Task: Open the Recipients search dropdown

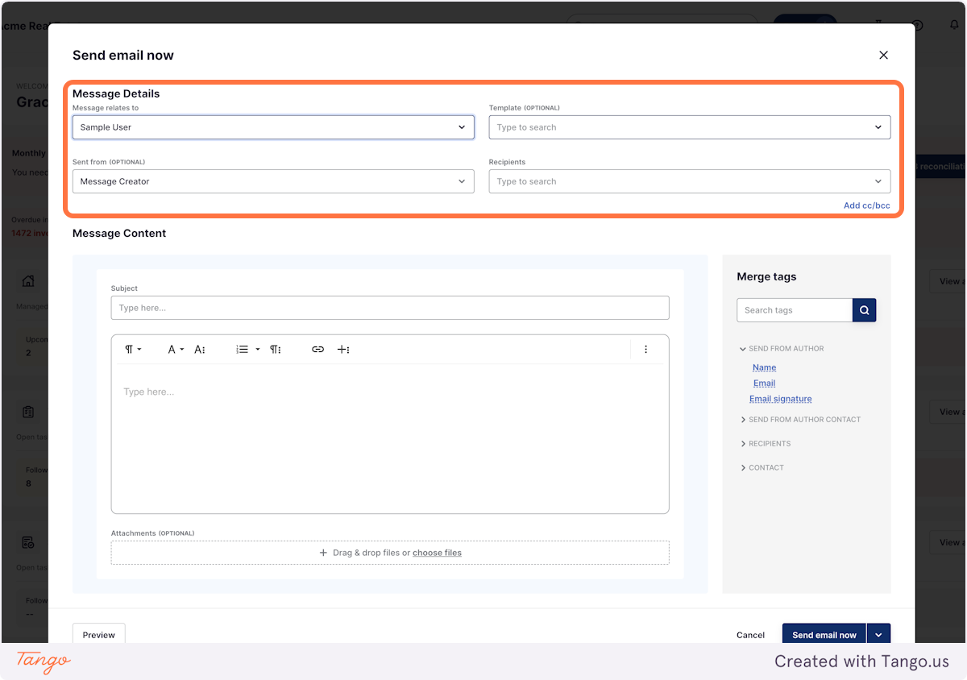Action: click(x=690, y=181)
